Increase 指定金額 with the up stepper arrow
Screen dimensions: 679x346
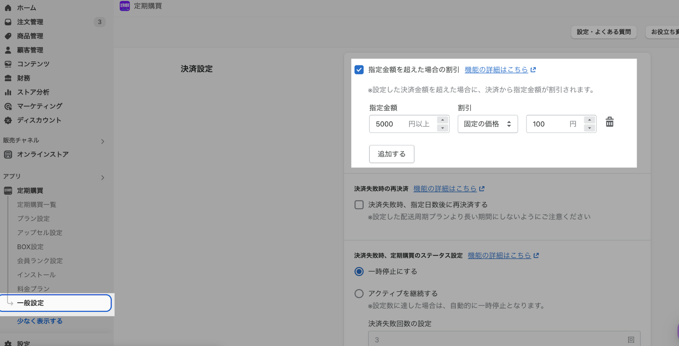(x=442, y=120)
